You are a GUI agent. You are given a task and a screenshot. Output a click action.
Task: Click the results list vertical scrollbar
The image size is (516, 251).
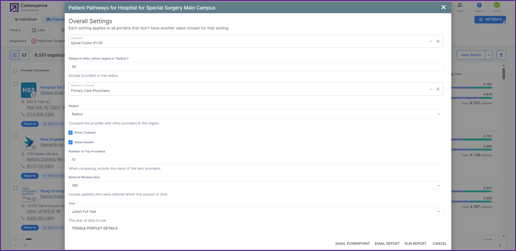pos(504,74)
